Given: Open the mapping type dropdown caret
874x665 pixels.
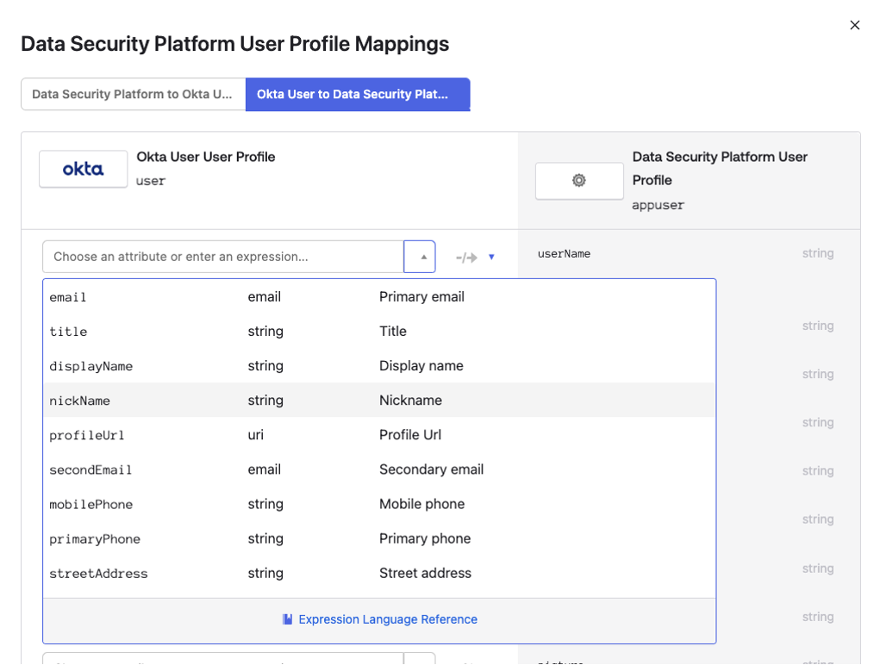Looking at the screenshot, I should point(491,257).
